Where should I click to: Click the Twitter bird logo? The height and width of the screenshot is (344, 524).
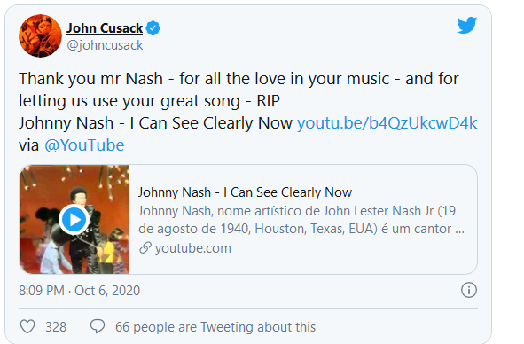(467, 25)
